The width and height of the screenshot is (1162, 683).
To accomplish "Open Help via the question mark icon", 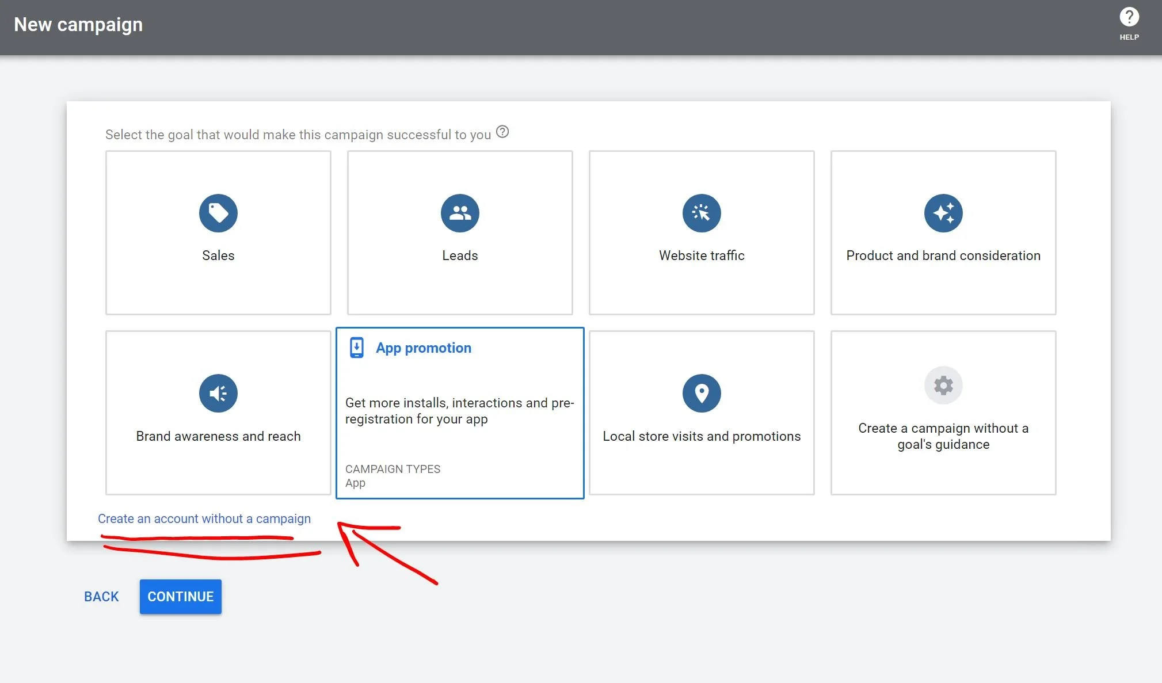I will [x=1129, y=18].
